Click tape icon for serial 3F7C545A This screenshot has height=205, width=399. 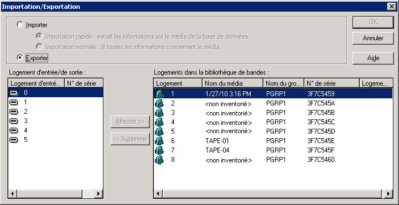159,103
